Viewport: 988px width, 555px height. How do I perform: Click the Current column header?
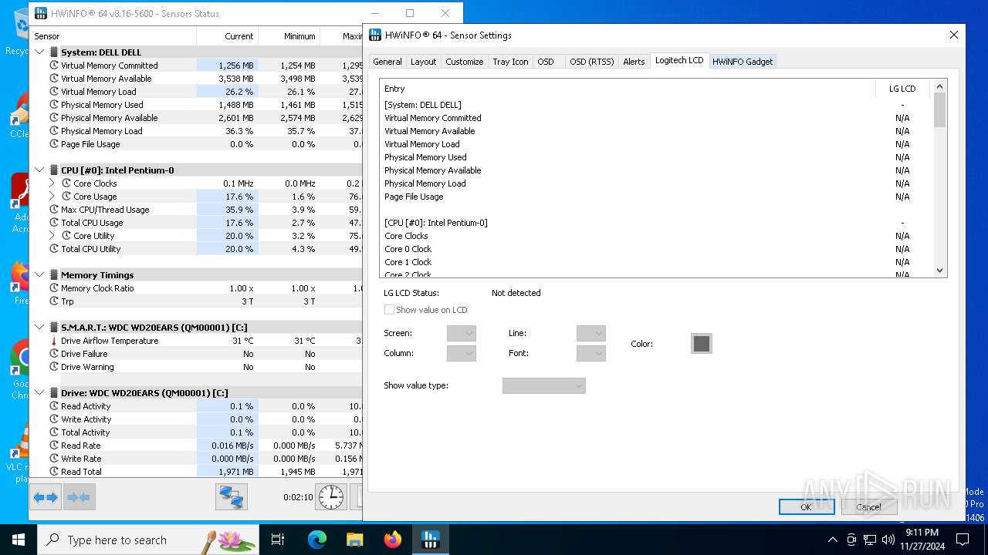pos(228,36)
